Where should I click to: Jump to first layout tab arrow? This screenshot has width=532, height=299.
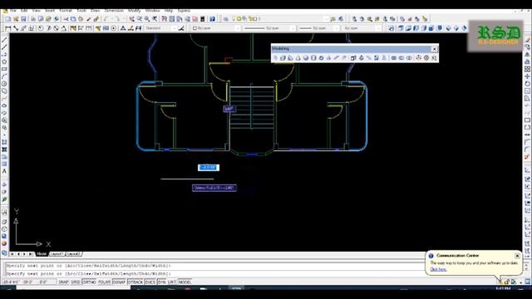pyautogui.click(x=12, y=254)
